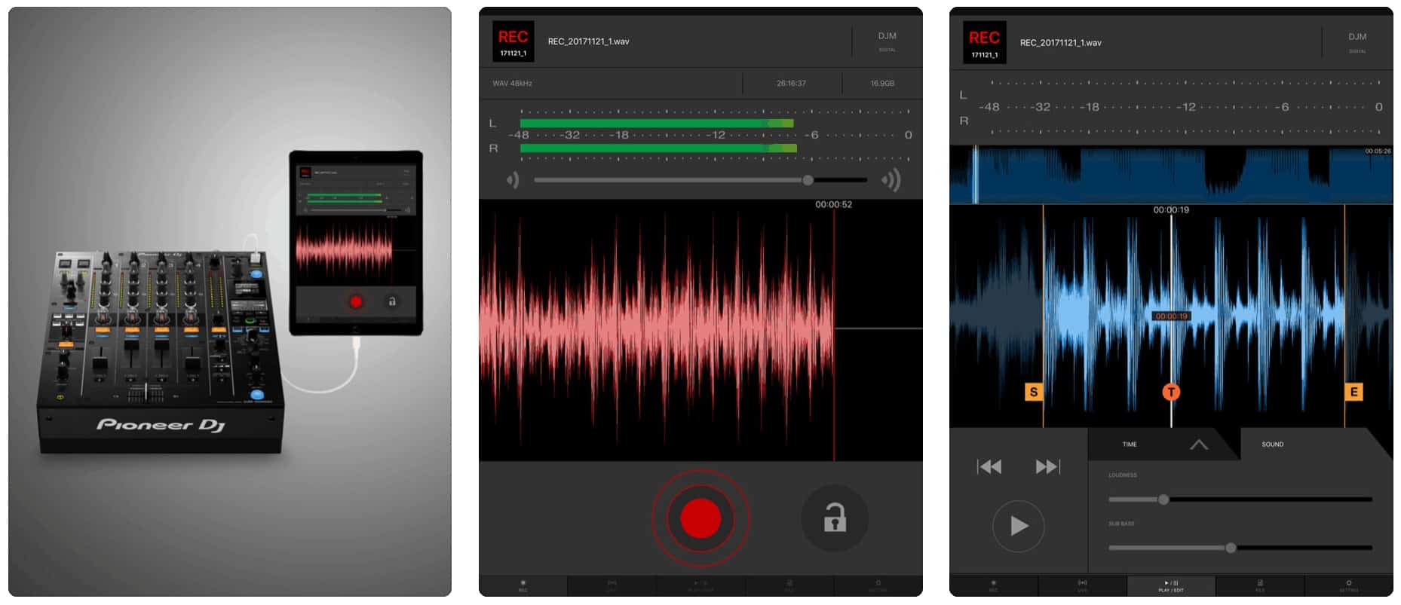Screen dimensions: 1401x605
Task: Click the blue overview waveform strip
Action: tap(1170, 175)
